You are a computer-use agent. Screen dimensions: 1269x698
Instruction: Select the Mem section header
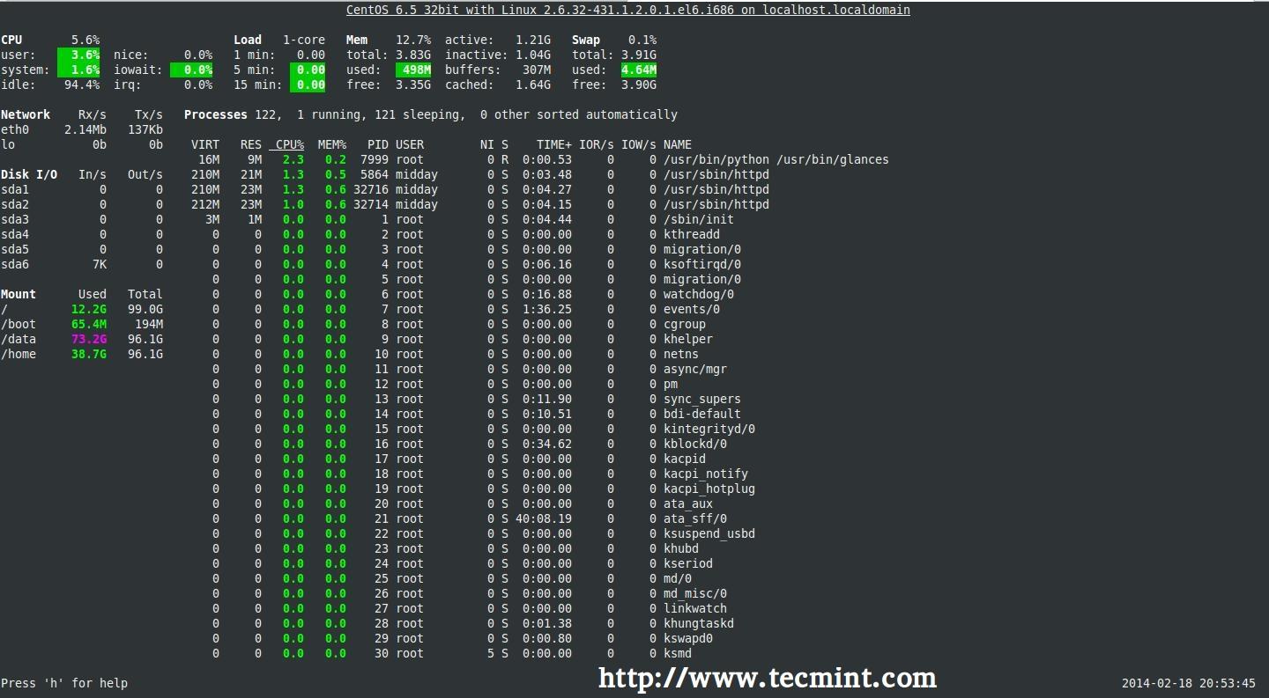tap(356, 40)
